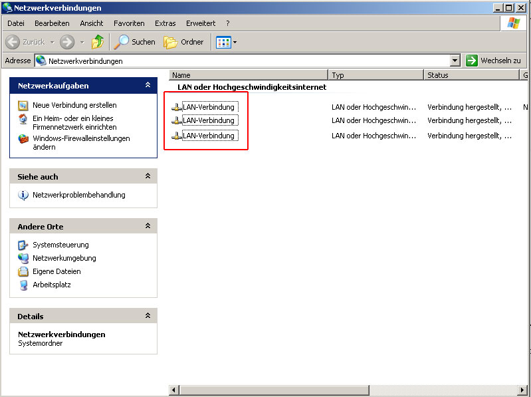Collapse the Details panel

click(148, 315)
